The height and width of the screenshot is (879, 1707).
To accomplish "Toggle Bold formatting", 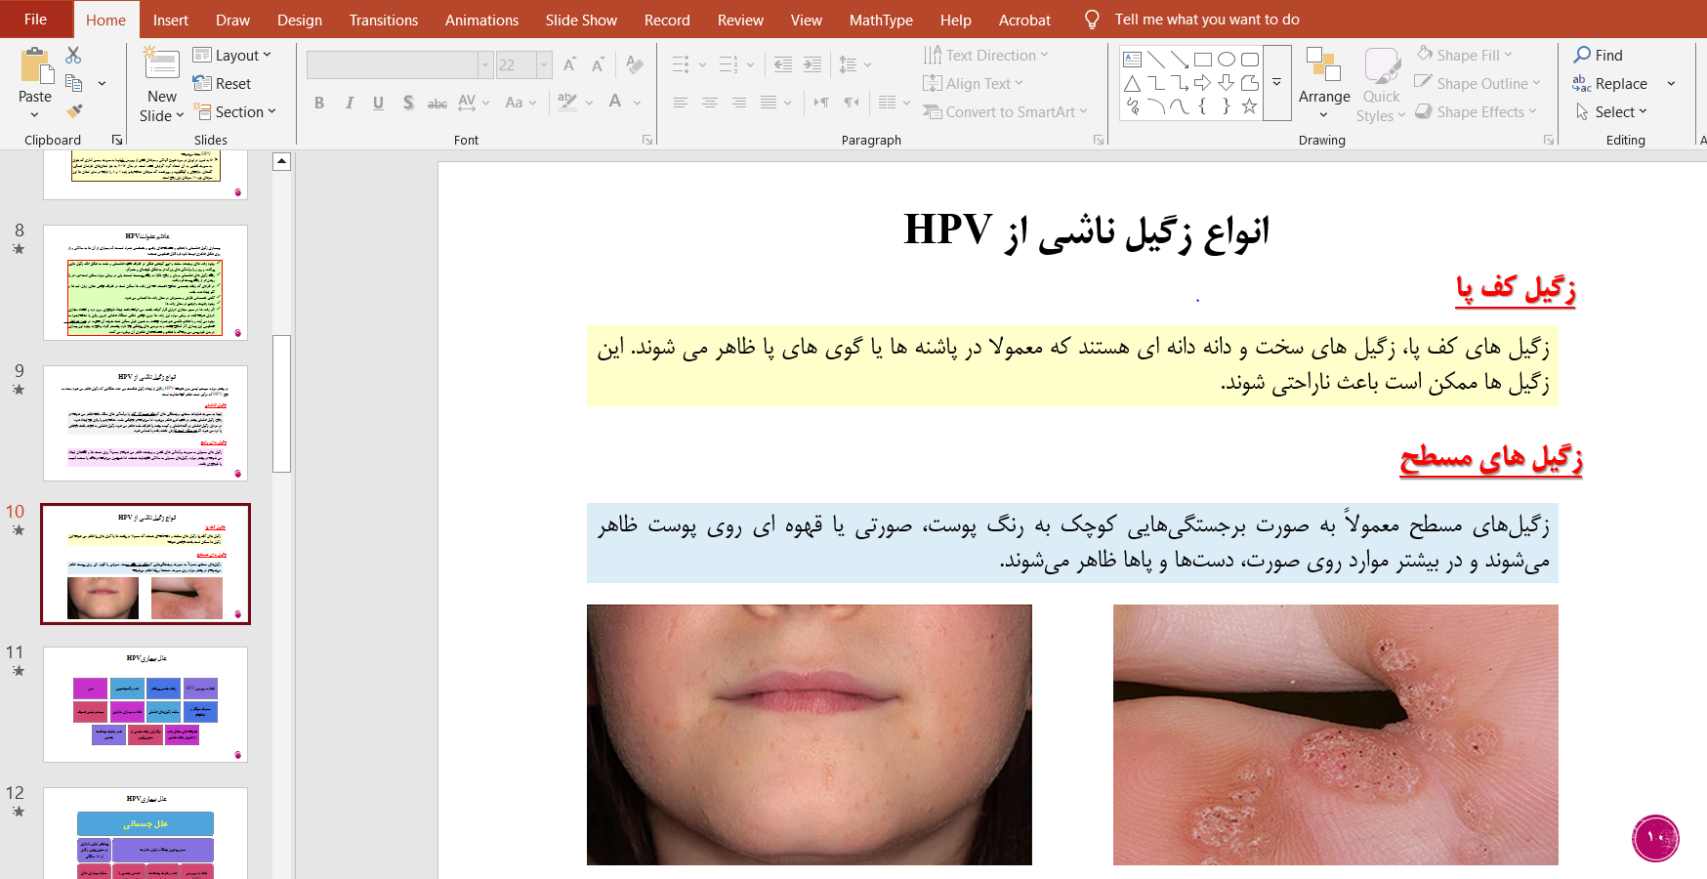I will (x=319, y=103).
